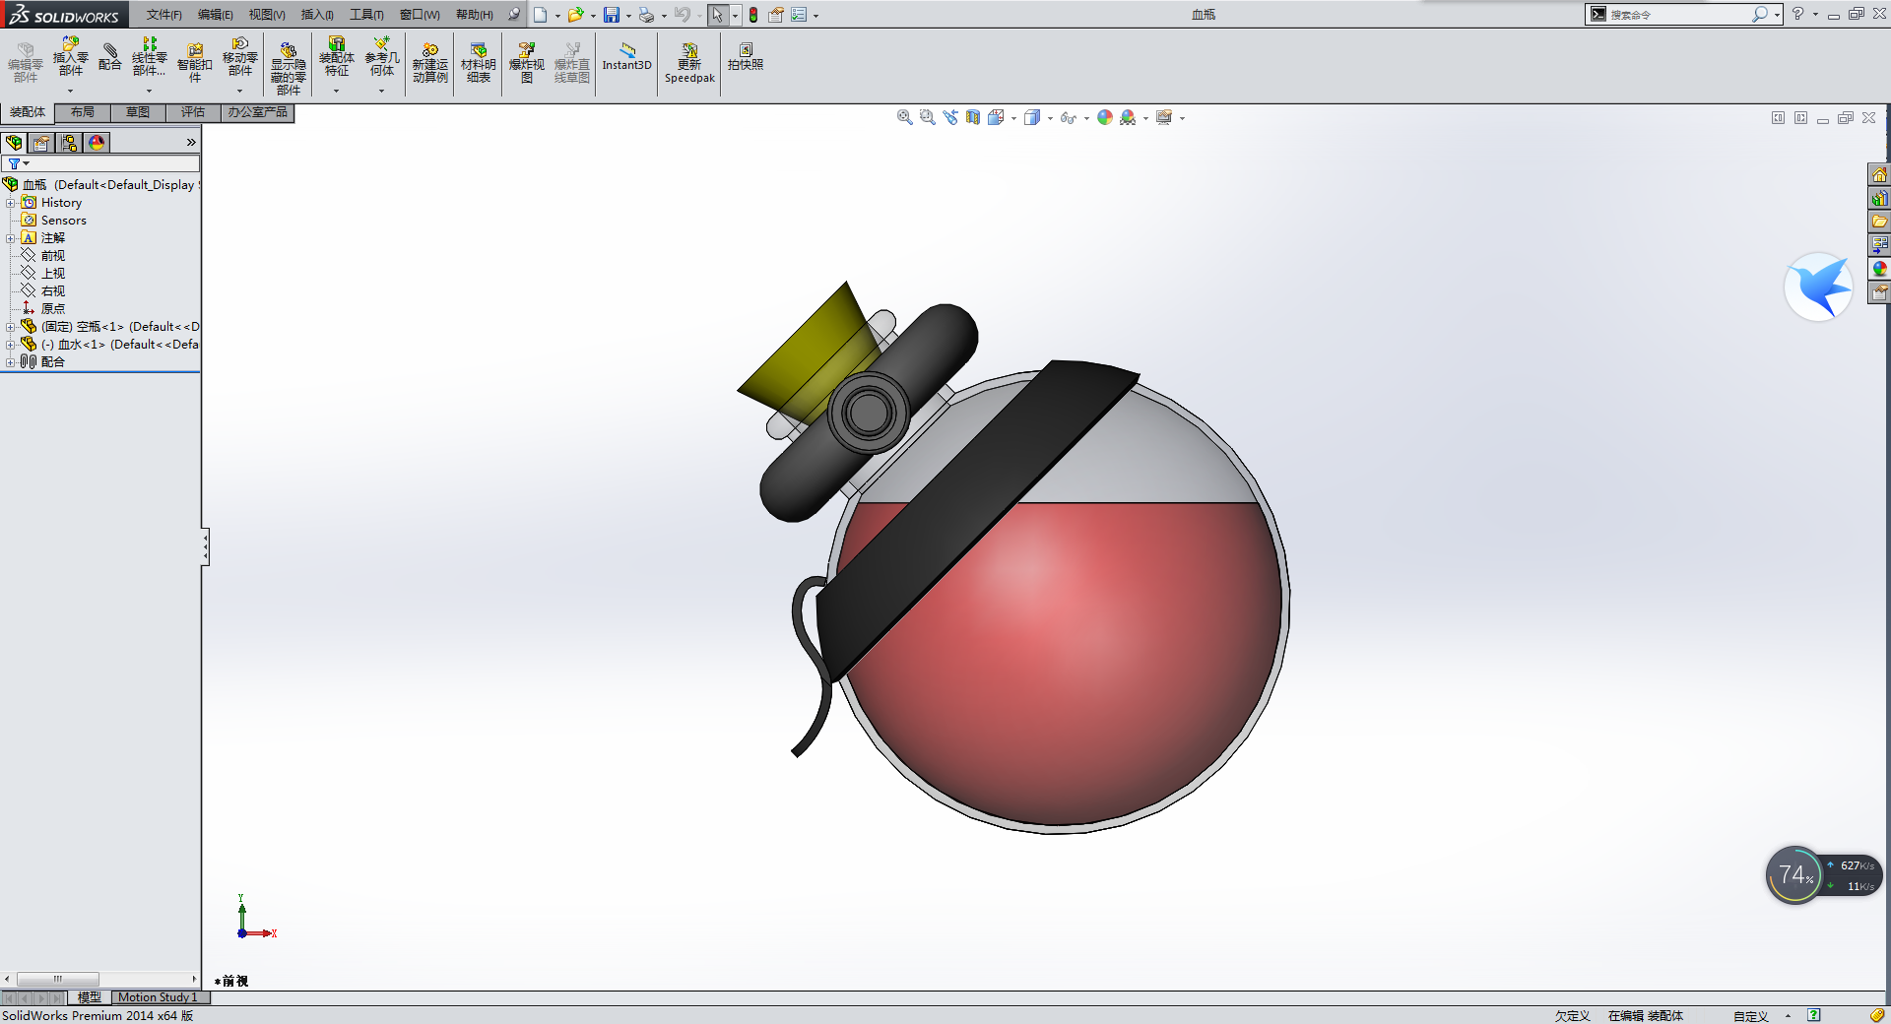Image resolution: width=1891 pixels, height=1024 pixels.
Task: Click Move Component (移动零部件) tool
Action: [x=240, y=57]
